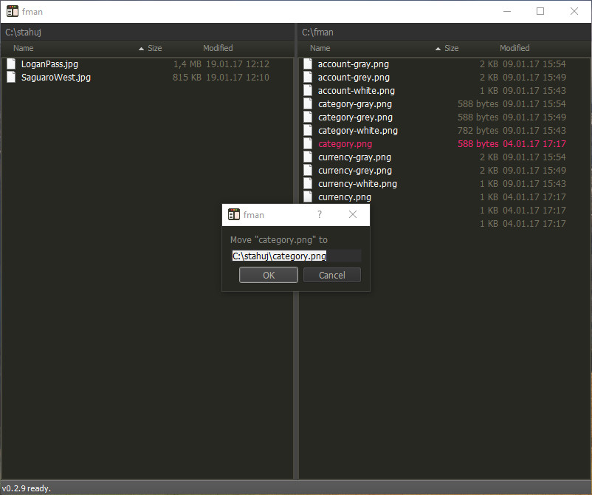The image size is (592, 495).
Task: Click file icon of category-grey.png
Action: pos(308,117)
